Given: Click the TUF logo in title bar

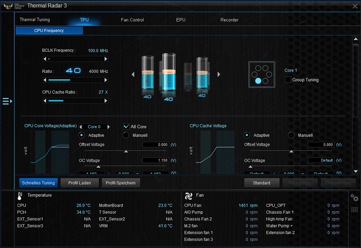Looking at the screenshot, I should [x=8, y=6].
